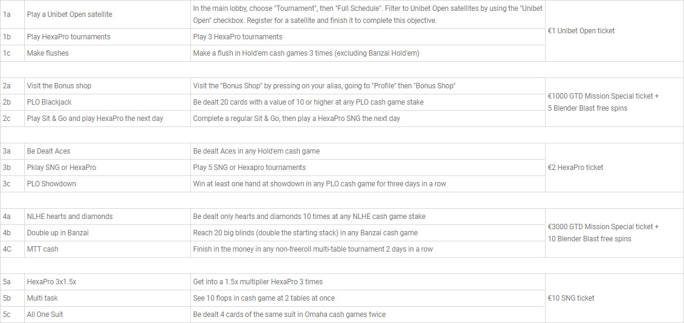Image resolution: width=684 pixels, height=323 pixels.
Task: Click the "PLO Blackjack" mission cell
Action: (108, 102)
